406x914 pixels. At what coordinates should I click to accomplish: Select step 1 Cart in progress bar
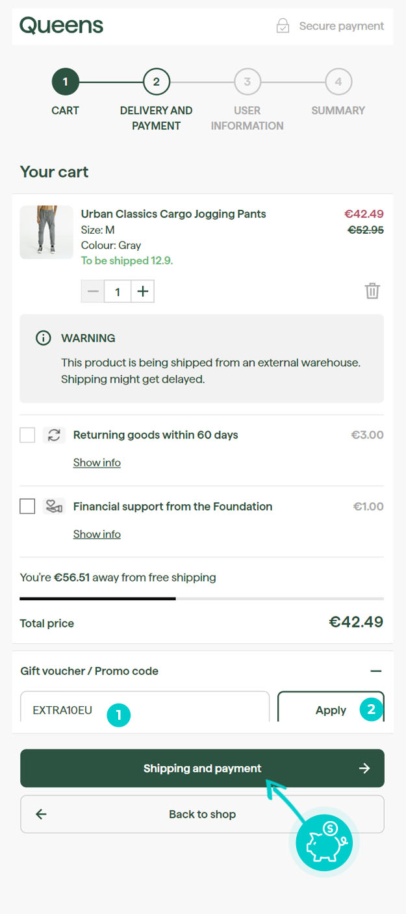66,82
